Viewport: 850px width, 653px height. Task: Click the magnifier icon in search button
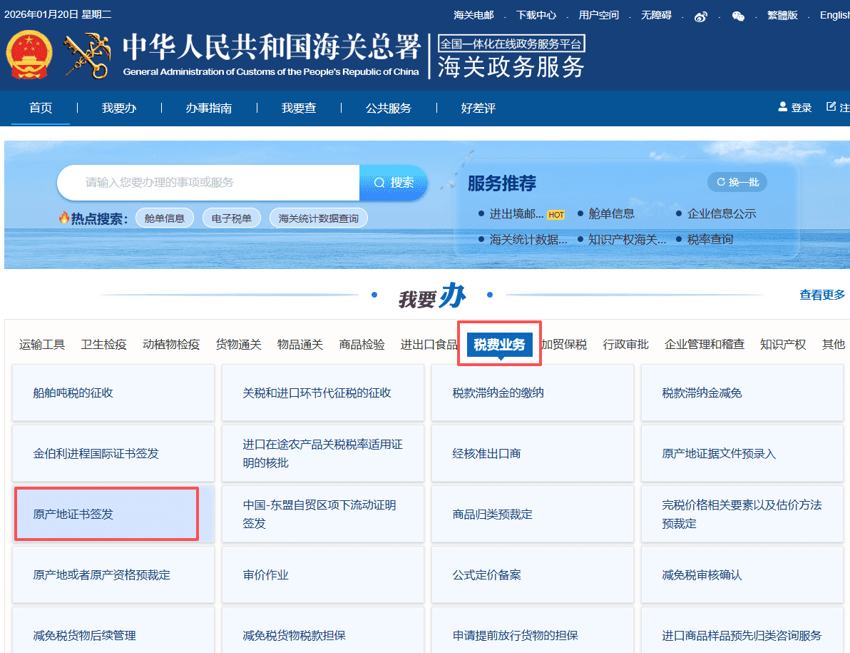click(x=379, y=183)
